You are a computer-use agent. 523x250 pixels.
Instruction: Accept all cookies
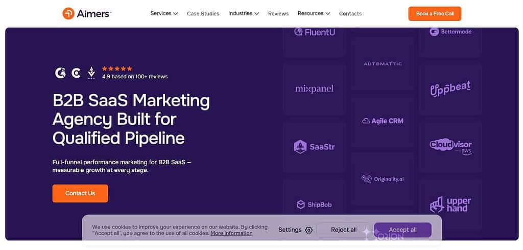coord(402,230)
